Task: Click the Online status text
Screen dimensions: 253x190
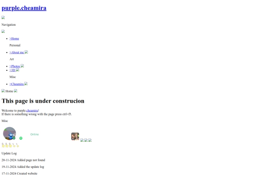Action: (x=35, y=134)
